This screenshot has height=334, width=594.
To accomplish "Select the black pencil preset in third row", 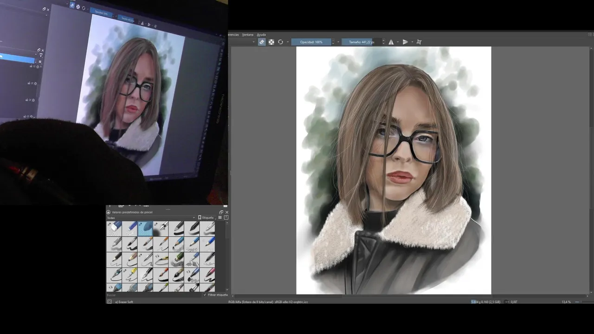I will (x=114, y=259).
